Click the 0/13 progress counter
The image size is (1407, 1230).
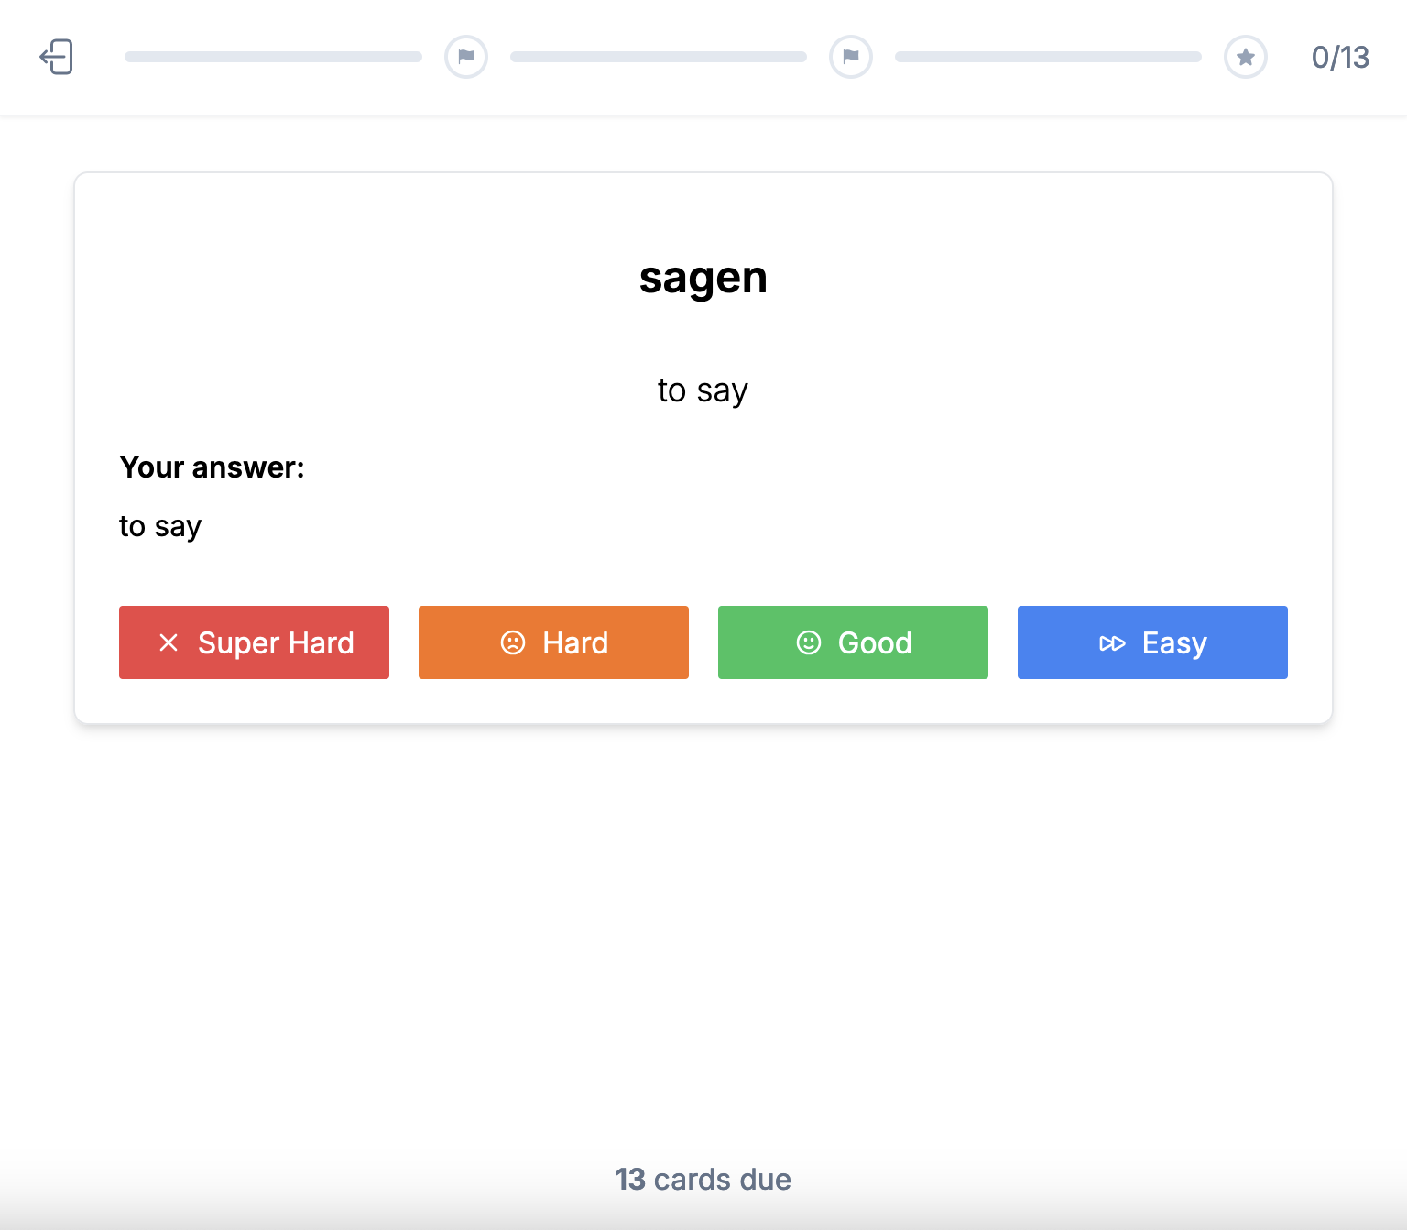1340,58
